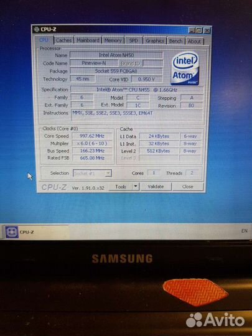Click the Level 2 value 512 KBytes

(159, 151)
